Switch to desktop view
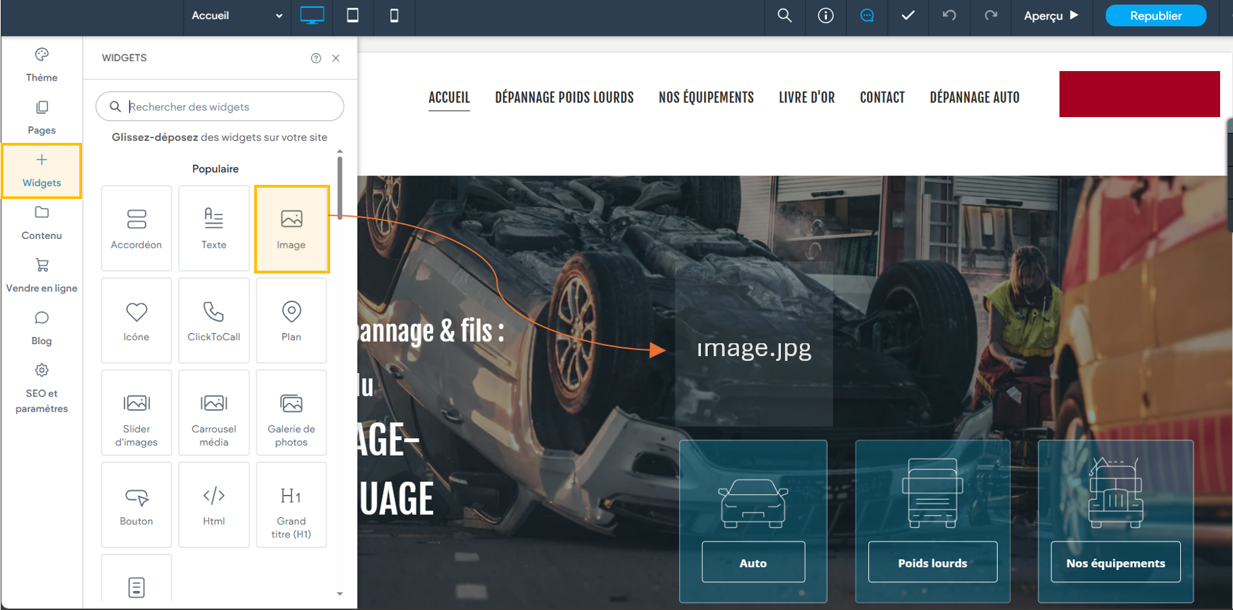The height and width of the screenshot is (610, 1233). [x=312, y=15]
